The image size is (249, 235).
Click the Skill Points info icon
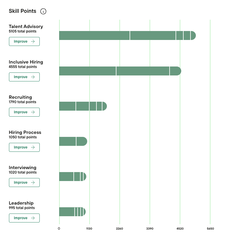click(43, 11)
